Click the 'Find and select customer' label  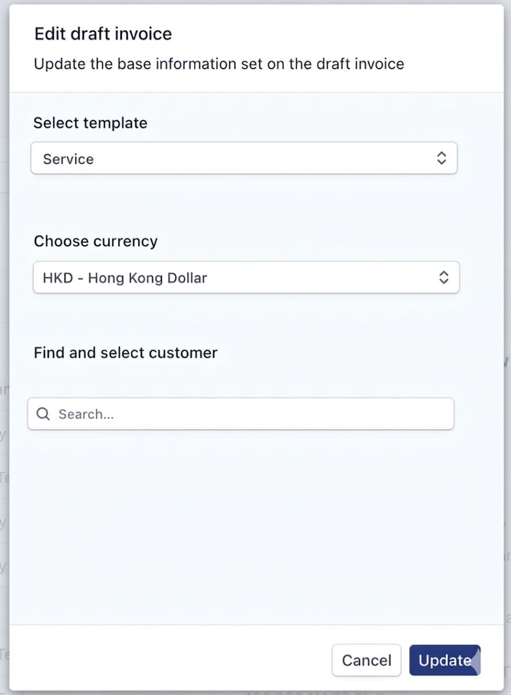tap(125, 353)
